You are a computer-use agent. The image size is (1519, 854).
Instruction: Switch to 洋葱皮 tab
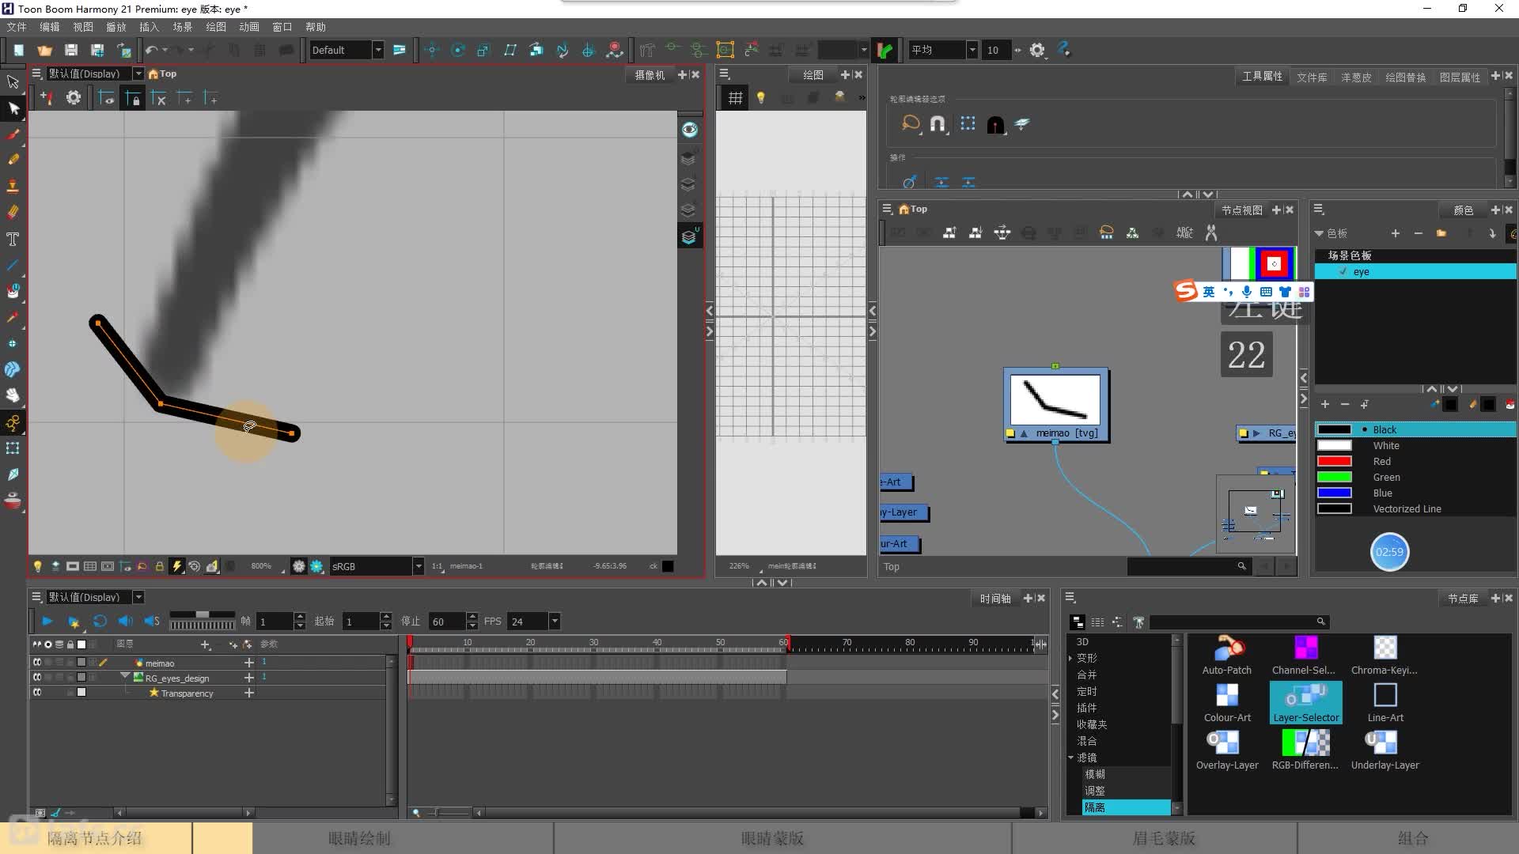click(x=1356, y=77)
